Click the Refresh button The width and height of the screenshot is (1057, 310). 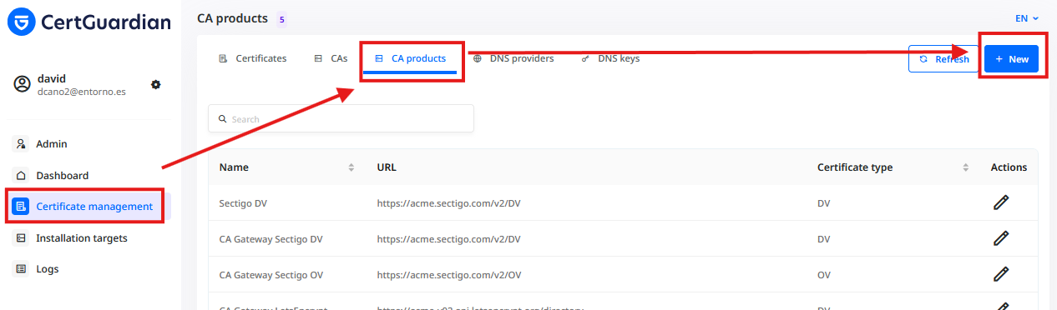coord(943,59)
